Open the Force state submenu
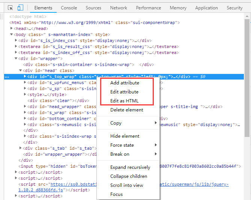The width and height of the screenshot is (251, 200). pos(128,145)
